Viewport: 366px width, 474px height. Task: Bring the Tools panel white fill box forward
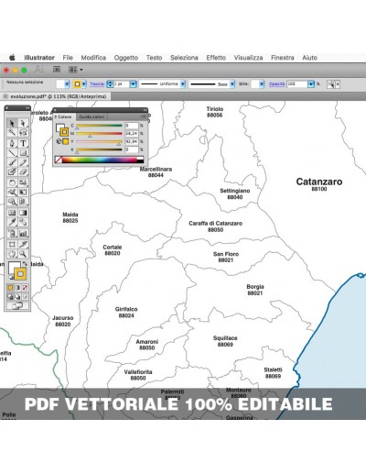pyautogui.click(x=12, y=266)
